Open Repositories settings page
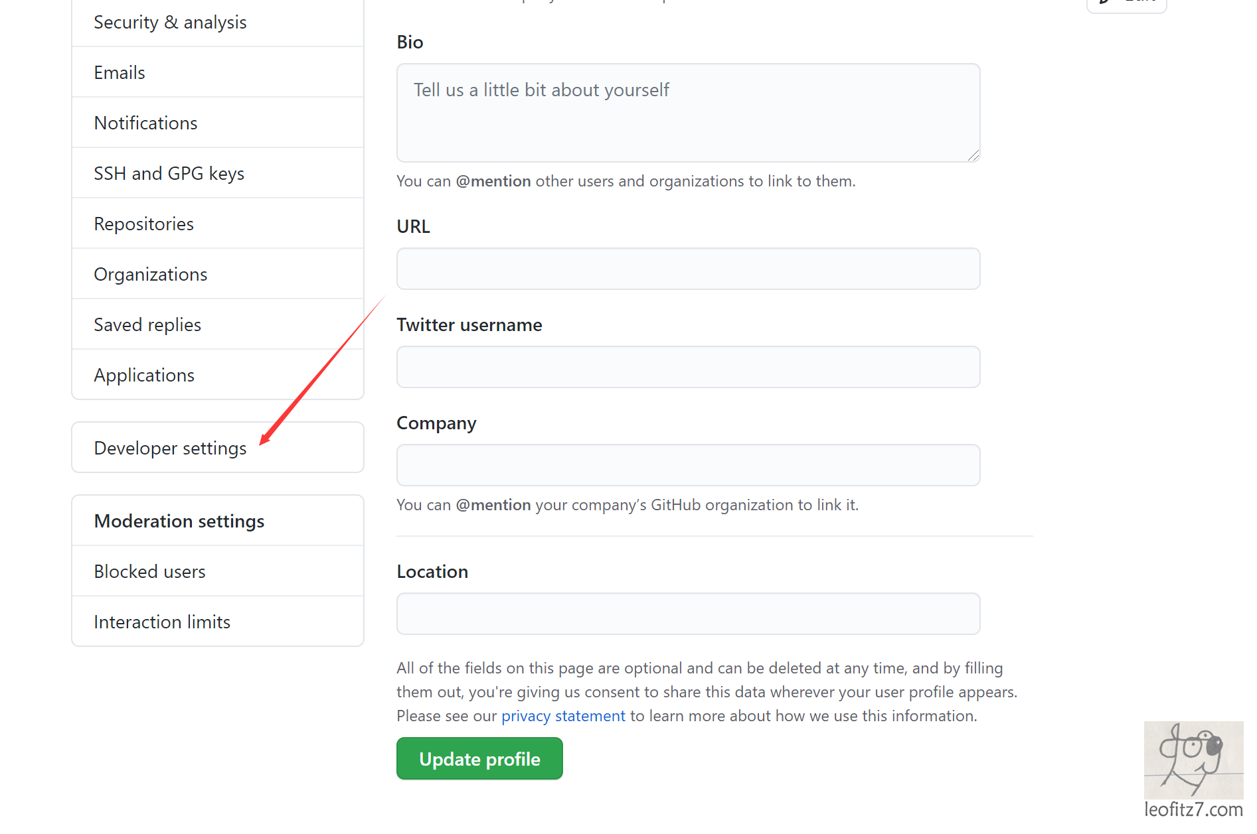 (143, 224)
